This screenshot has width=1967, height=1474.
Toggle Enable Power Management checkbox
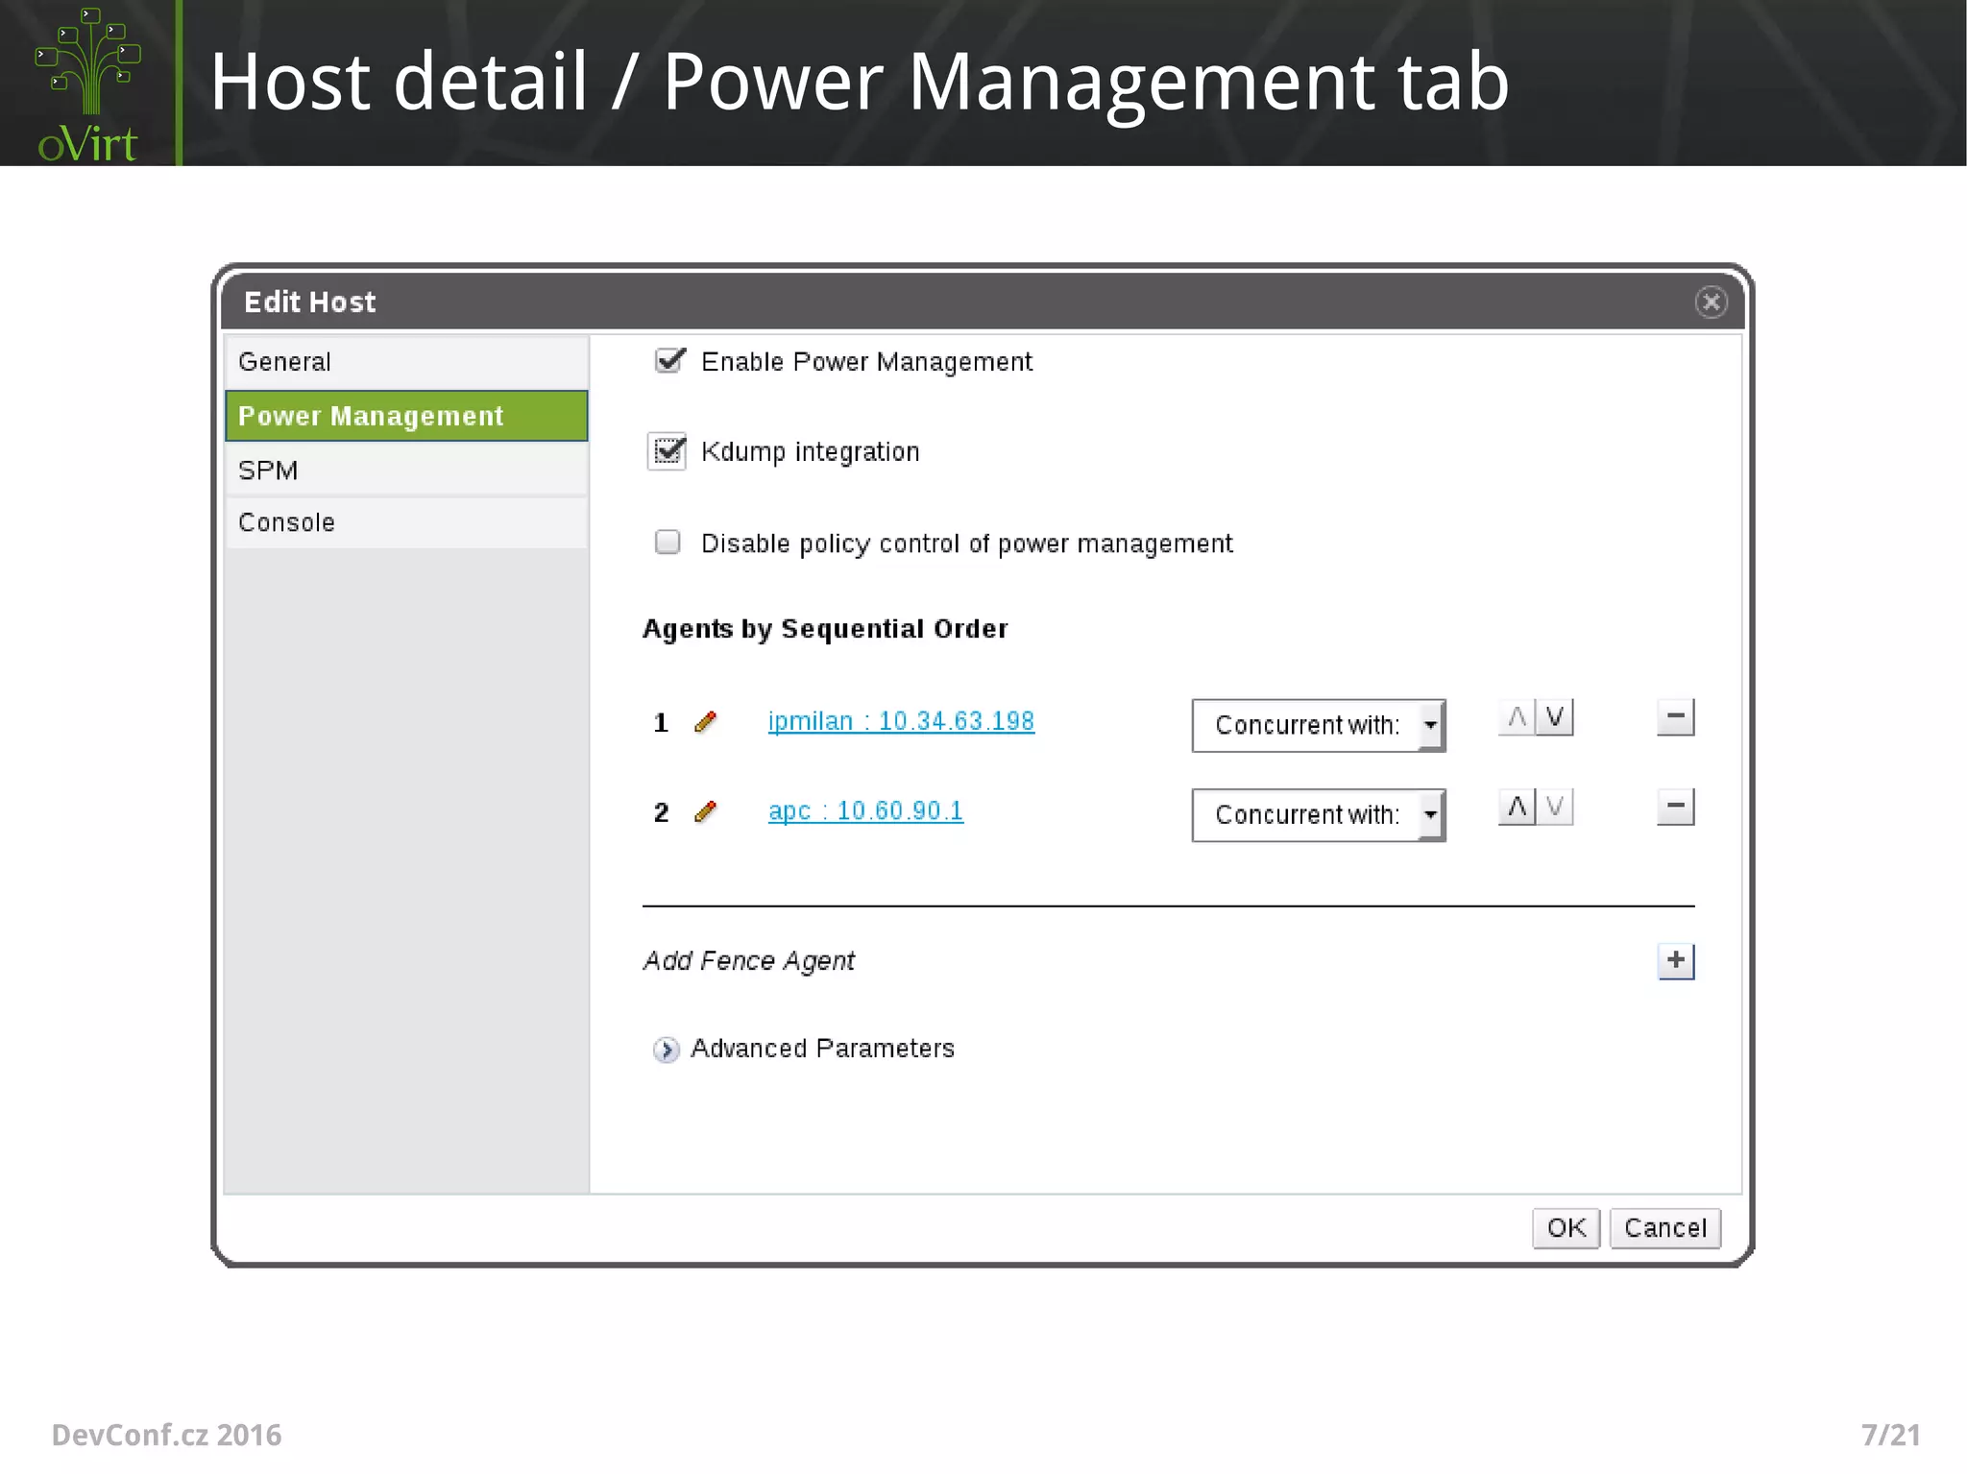pos(668,361)
